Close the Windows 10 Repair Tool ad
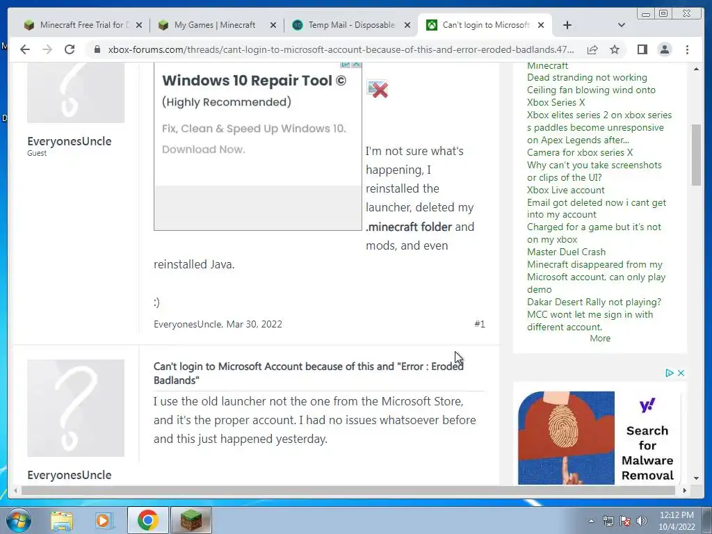 (357, 65)
